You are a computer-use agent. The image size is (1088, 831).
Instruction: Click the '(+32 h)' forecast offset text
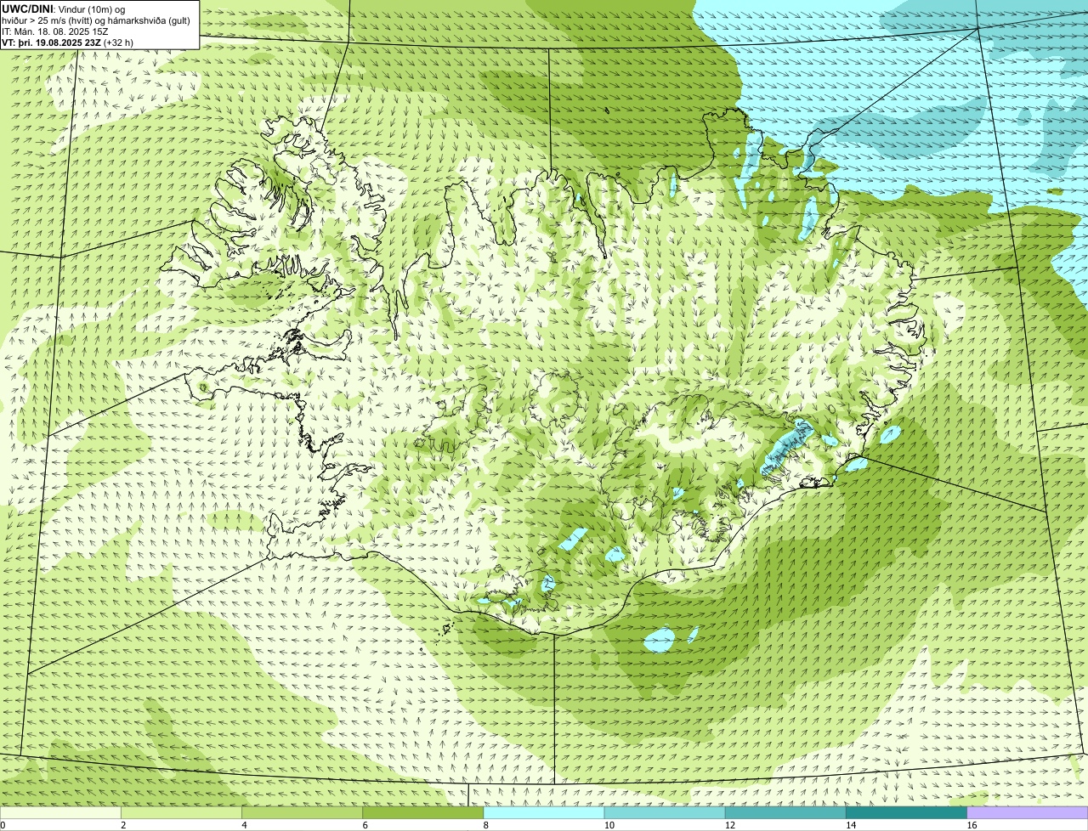click(x=118, y=42)
